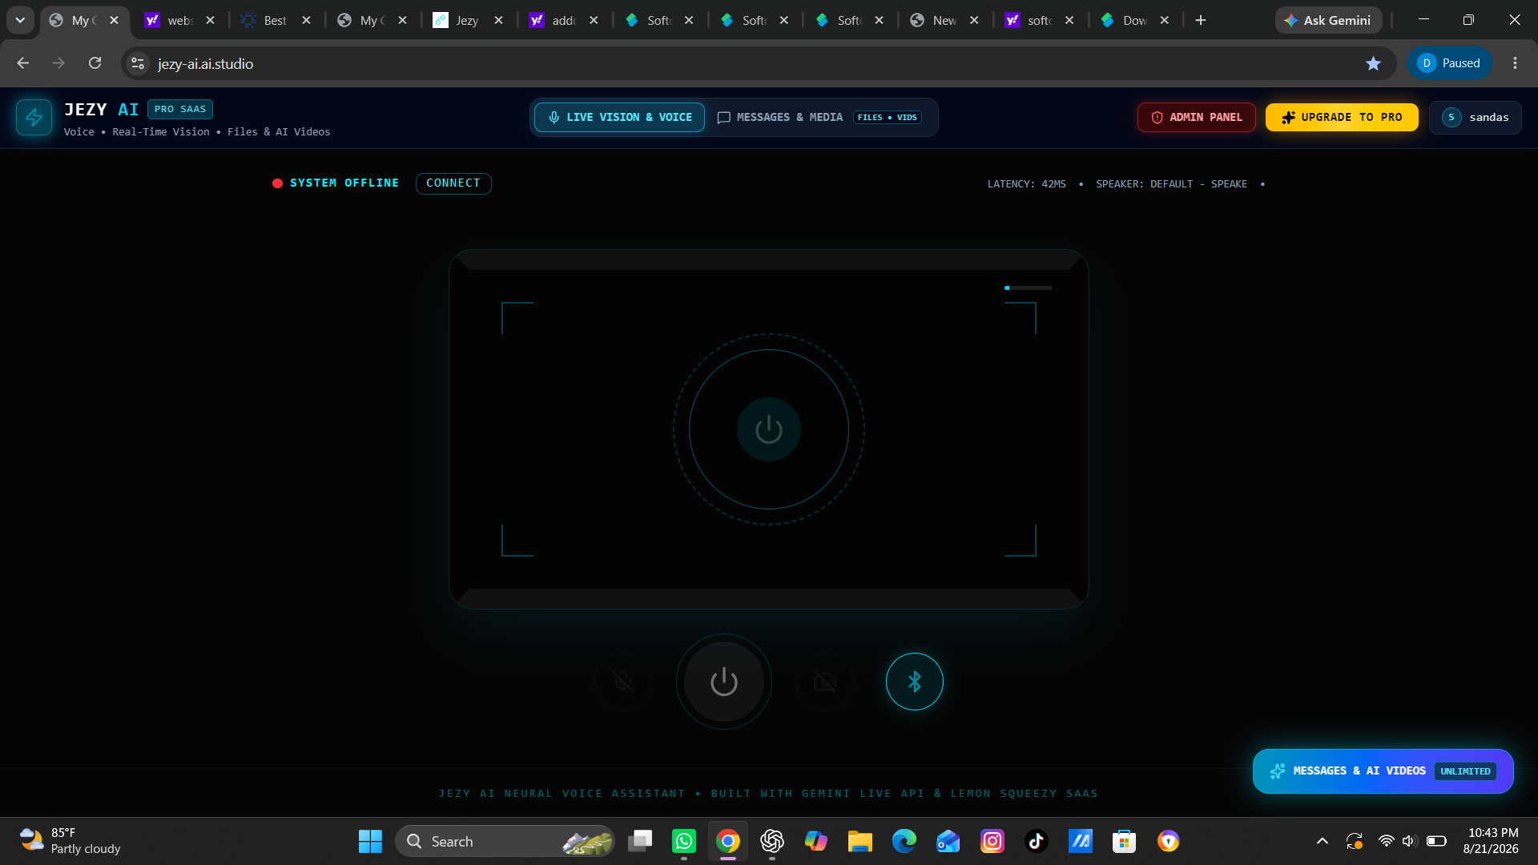The width and height of the screenshot is (1538, 865).
Task: Click the Connect button
Action: [453, 183]
